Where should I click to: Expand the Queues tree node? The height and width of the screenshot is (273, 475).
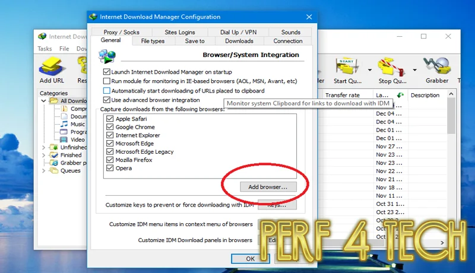[43, 171]
